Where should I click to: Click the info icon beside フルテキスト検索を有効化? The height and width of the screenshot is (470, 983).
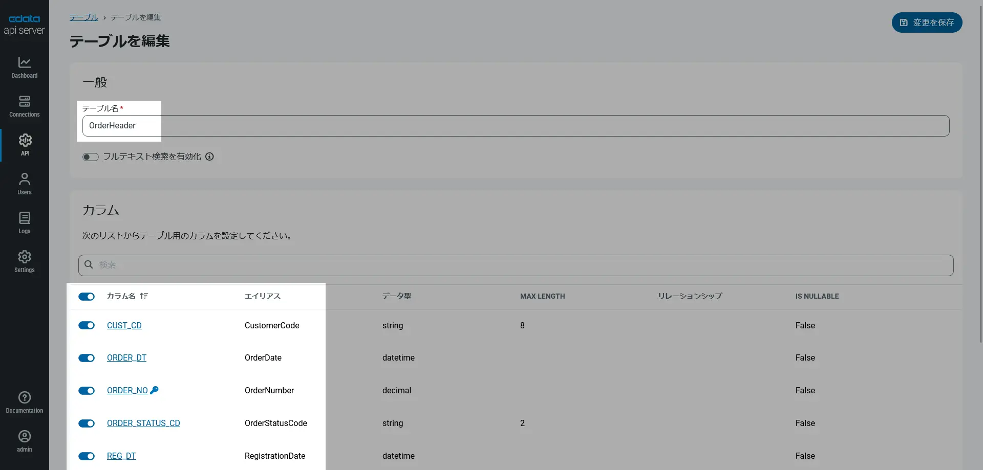(209, 156)
